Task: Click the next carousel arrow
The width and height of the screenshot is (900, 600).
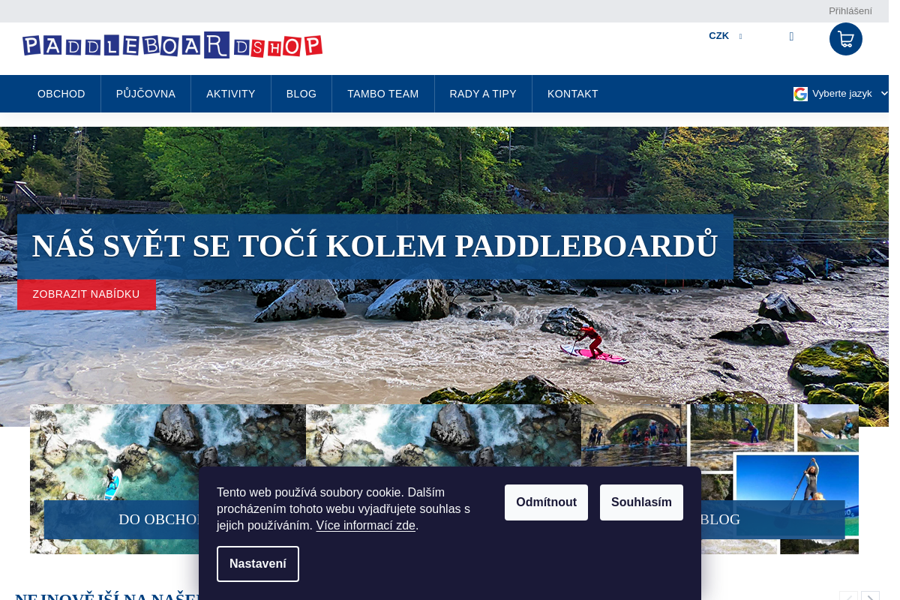Action: pyautogui.click(x=870, y=597)
